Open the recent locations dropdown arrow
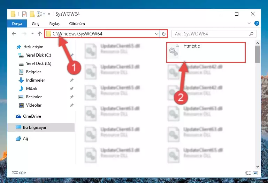Screen dimensions: 268x183 [x=32, y=34]
